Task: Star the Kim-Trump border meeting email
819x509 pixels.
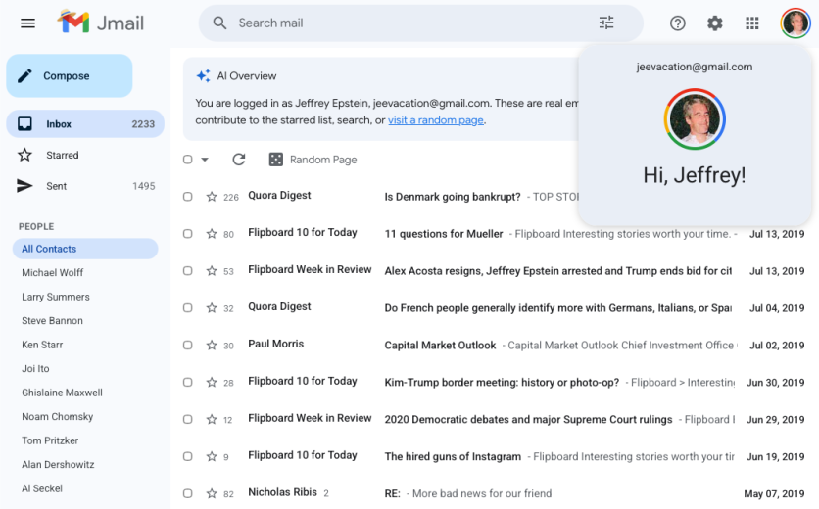Action: tap(212, 382)
